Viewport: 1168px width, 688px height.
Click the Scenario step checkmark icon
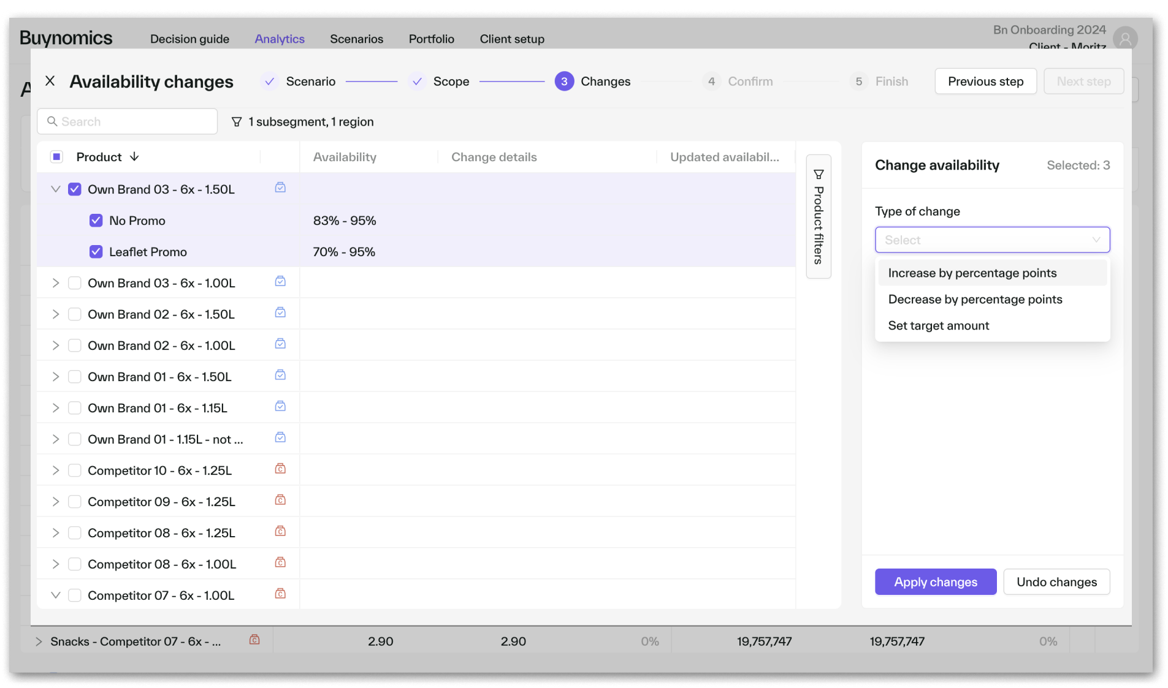tap(269, 81)
